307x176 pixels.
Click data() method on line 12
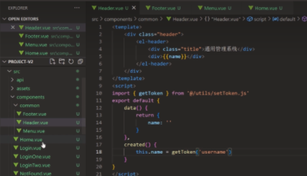click(133, 108)
